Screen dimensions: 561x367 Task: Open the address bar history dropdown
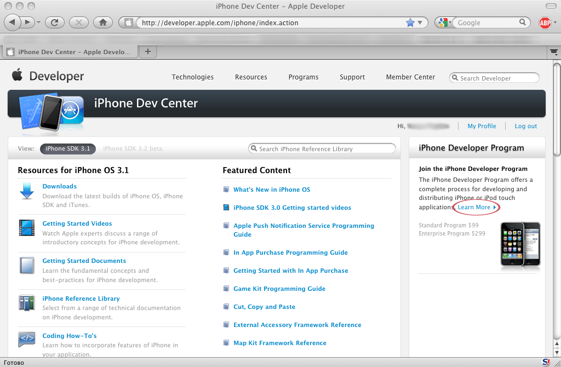[x=420, y=22]
